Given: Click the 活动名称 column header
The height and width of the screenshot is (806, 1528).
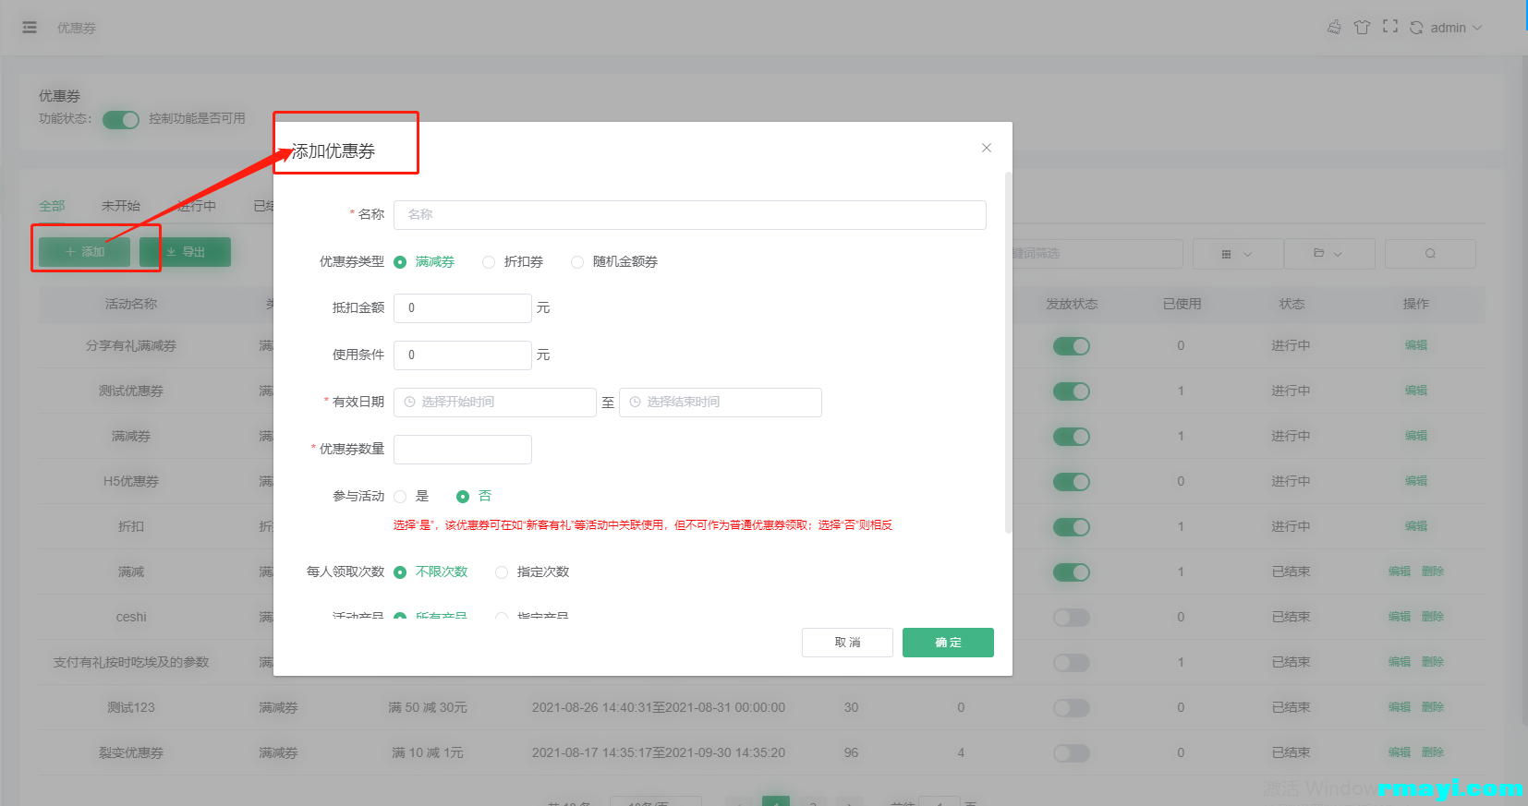Looking at the screenshot, I should coord(131,304).
